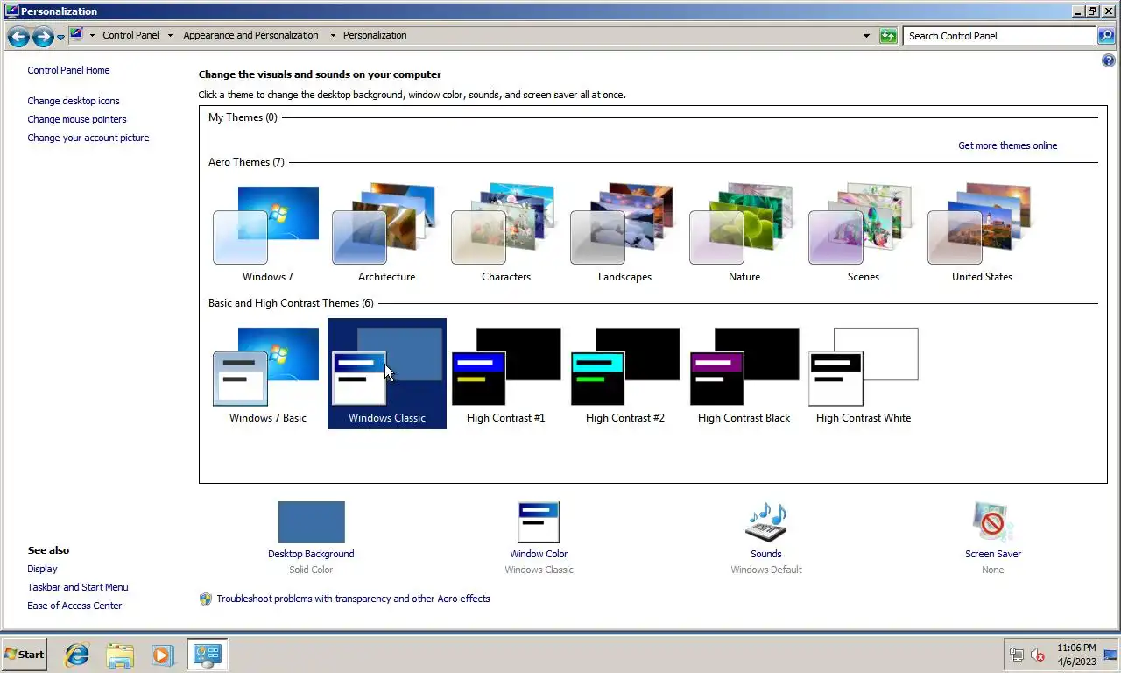Open Taskbar and Start Menu link

click(x=78, y=587)
